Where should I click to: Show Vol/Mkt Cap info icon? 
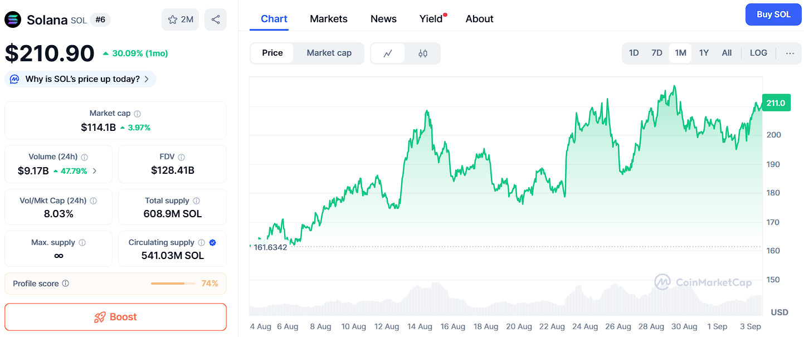(94, 201)
